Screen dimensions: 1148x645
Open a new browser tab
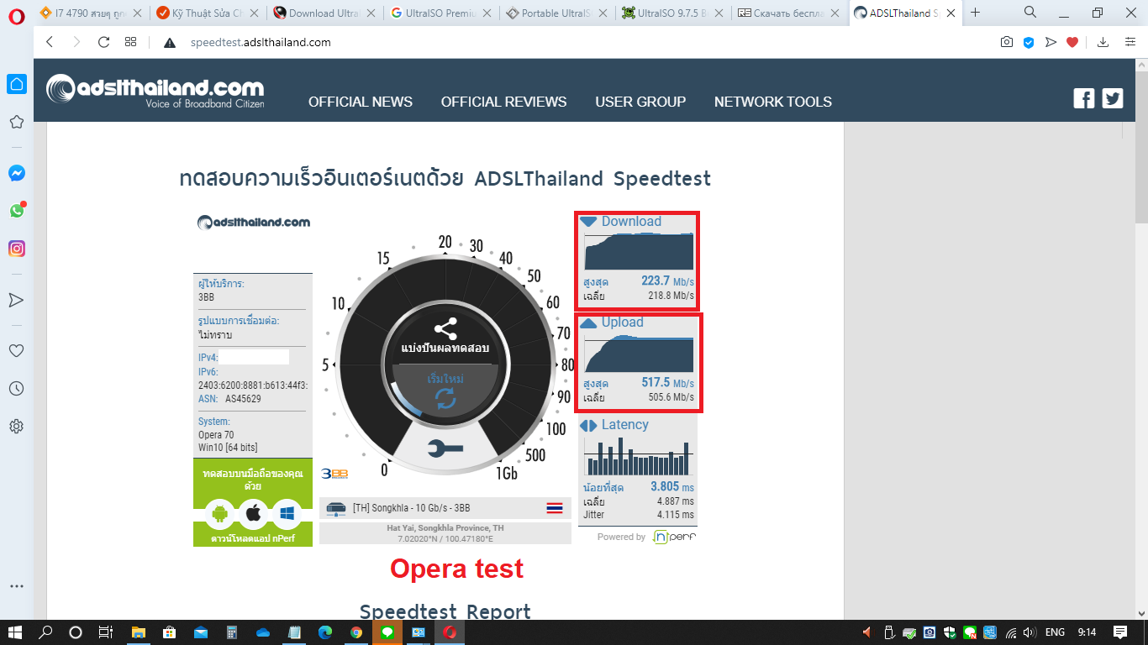[975, 13]
